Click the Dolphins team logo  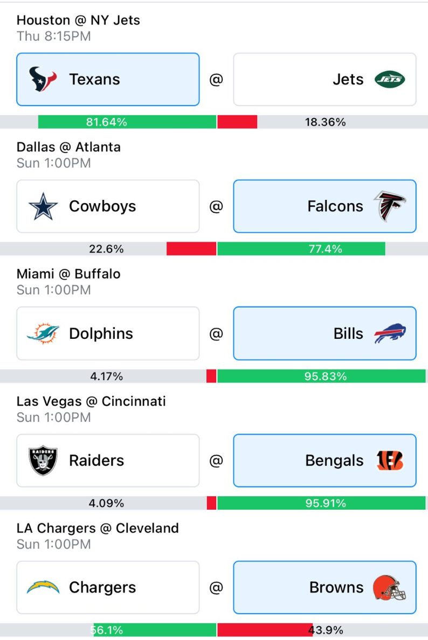(x=43, y=333)
